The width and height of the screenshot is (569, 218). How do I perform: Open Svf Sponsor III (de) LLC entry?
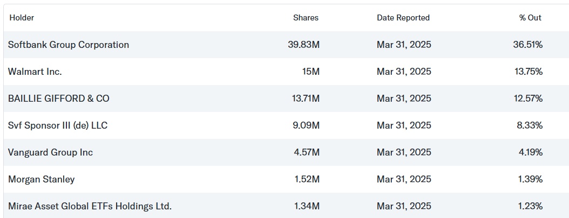click(58, 125)
